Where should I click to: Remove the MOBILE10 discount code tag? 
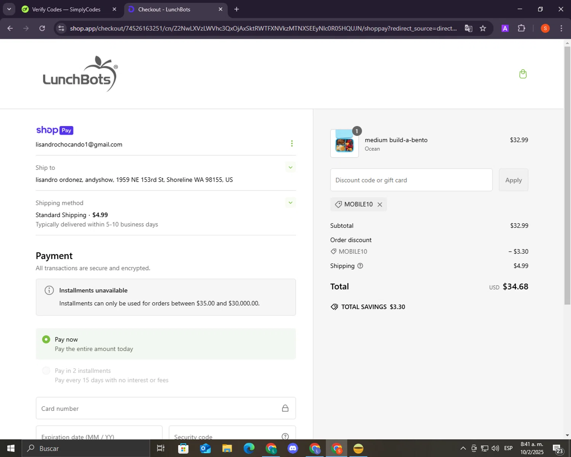(380, 205)
